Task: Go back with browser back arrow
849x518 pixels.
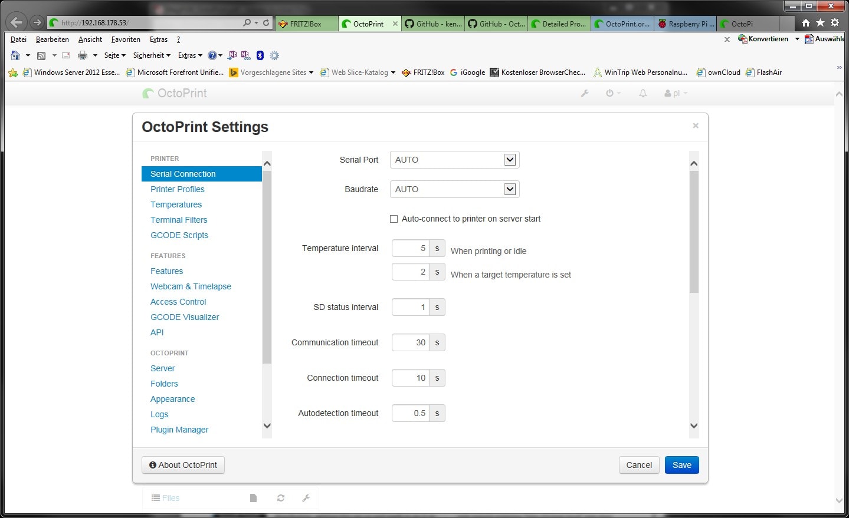Action: click(x=17, y=23)
